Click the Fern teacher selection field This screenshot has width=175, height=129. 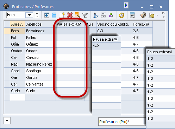click(16, 15)
